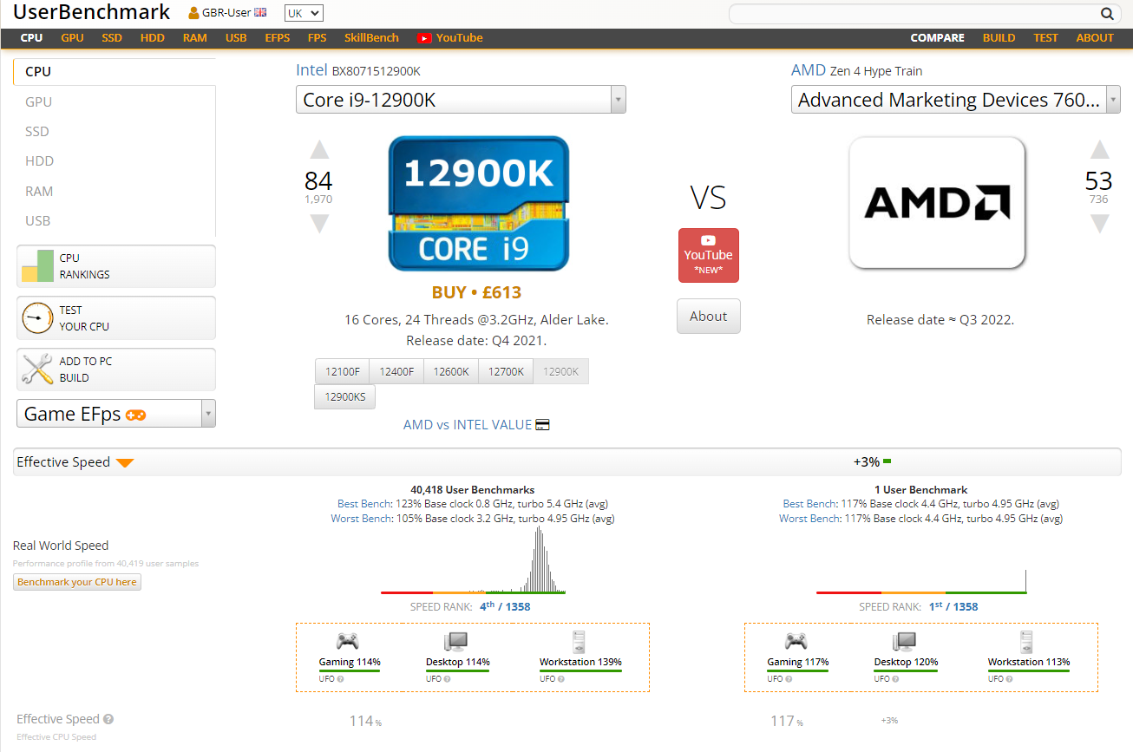
Task: Open the Game EFps dropdown
Action: tap(116, 414)
